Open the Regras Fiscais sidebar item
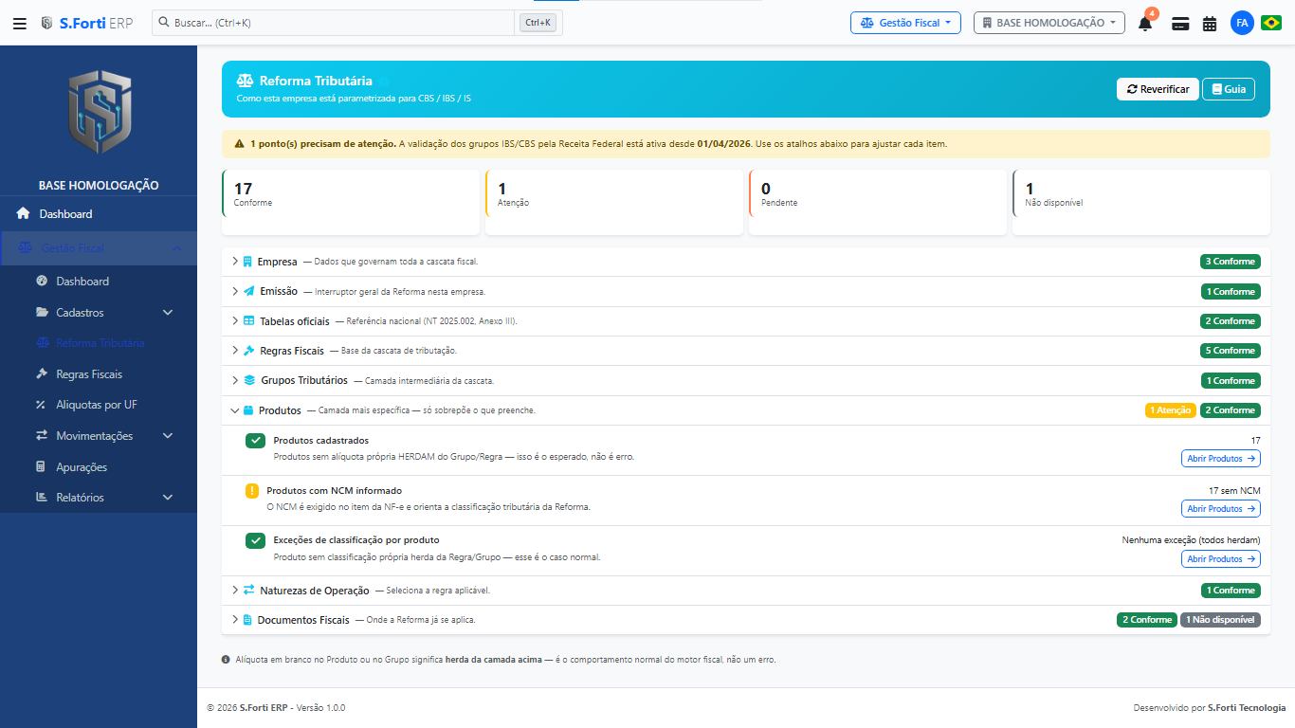Viewport: 1295px width, 728px height. (x=99, y=374)
